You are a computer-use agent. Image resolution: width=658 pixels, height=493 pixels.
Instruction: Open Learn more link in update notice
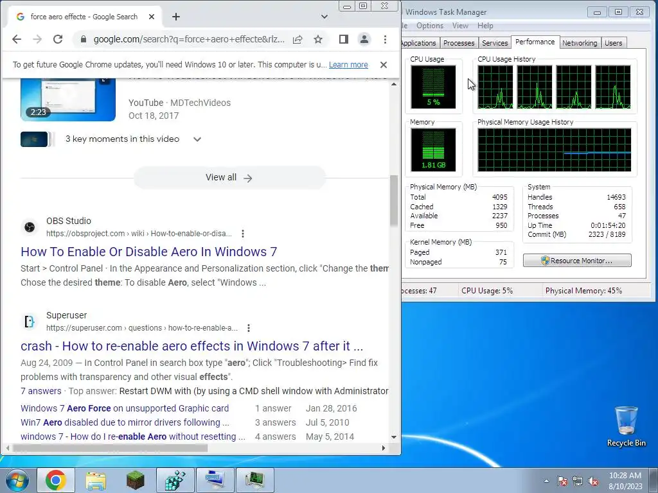[x=348, y=65]
